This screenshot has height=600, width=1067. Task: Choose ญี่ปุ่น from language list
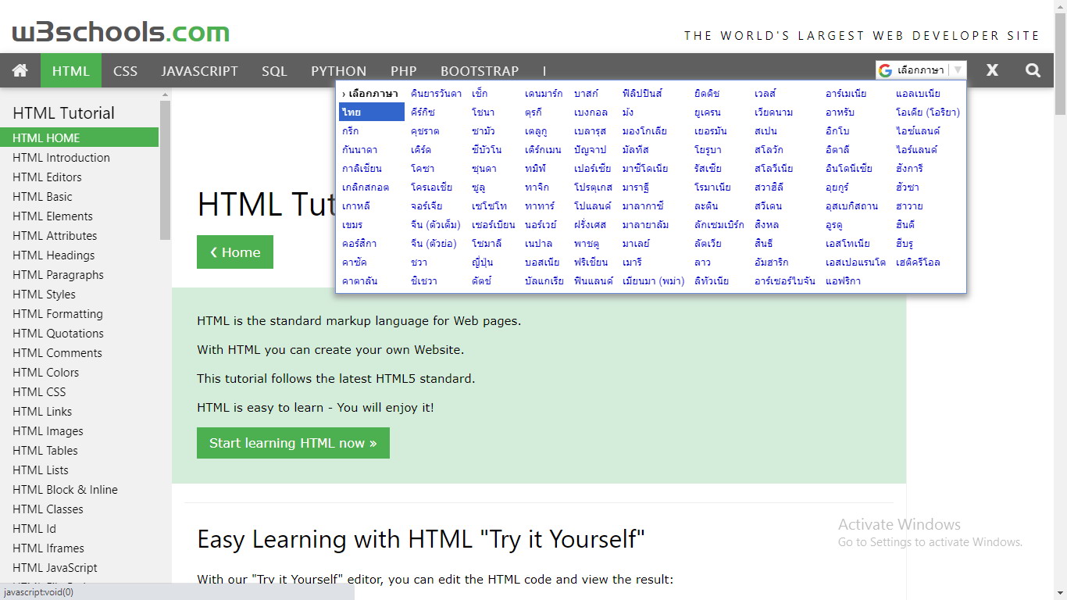pyautogui.click(x=482, y=262)
